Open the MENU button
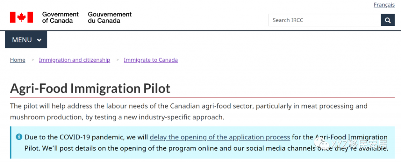Image resolution: width=401 pixels, height=162 pixels. [x=26, y=39]
